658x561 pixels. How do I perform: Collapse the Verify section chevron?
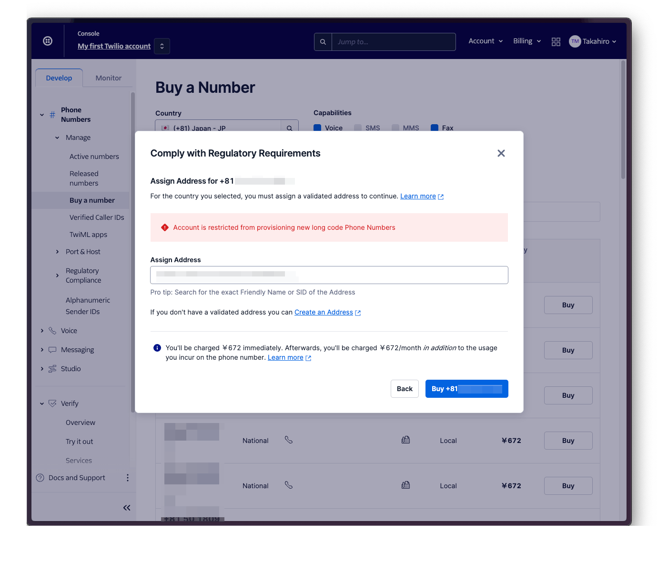click(x=42, y=404)
